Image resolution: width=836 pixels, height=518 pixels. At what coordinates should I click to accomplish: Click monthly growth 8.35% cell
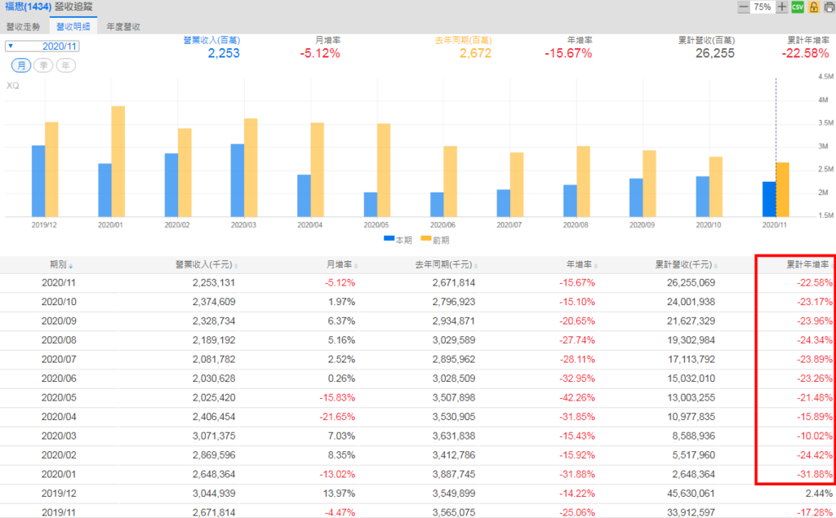tap(342, 455)
